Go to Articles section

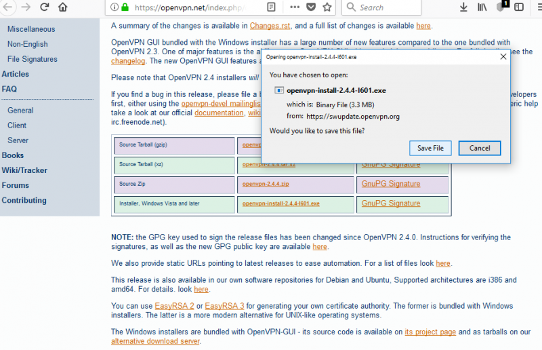pyautogui.click(x=15, y=74)
